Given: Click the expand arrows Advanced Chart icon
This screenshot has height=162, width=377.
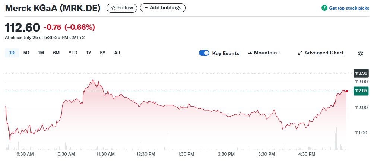Looking at the screenshot, I should coord(300,53).
